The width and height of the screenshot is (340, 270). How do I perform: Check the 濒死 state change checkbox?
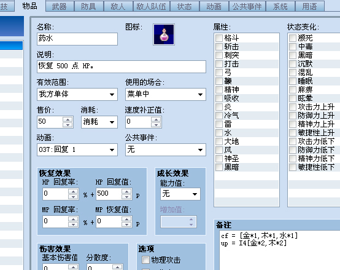point(293,38)
